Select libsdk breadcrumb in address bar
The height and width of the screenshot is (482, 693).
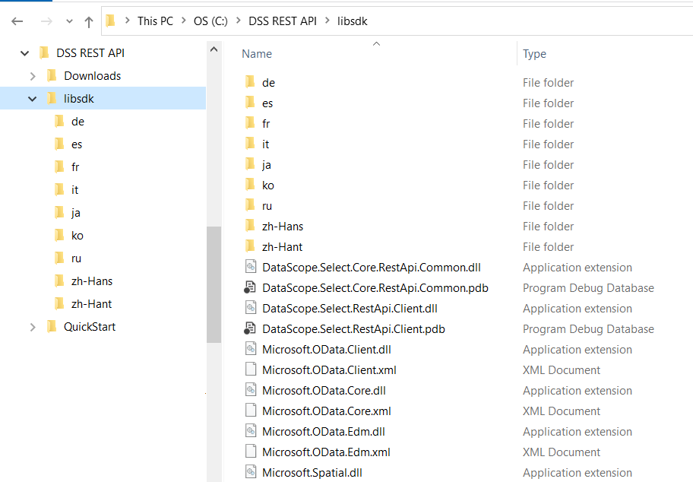pyautogui.click(x=353, y=21)
